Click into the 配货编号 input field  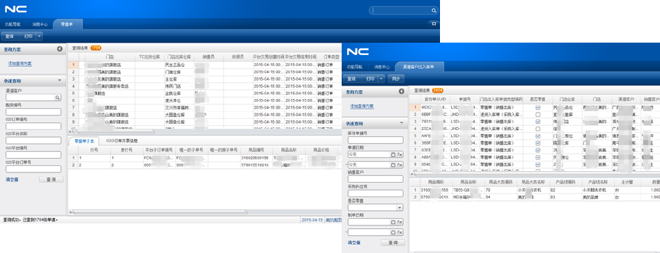coord(33,112)
